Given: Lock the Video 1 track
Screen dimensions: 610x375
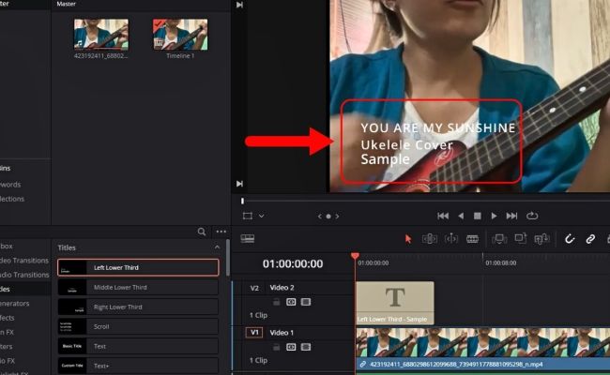Looking at the screenshot, I should pos(276,347).
